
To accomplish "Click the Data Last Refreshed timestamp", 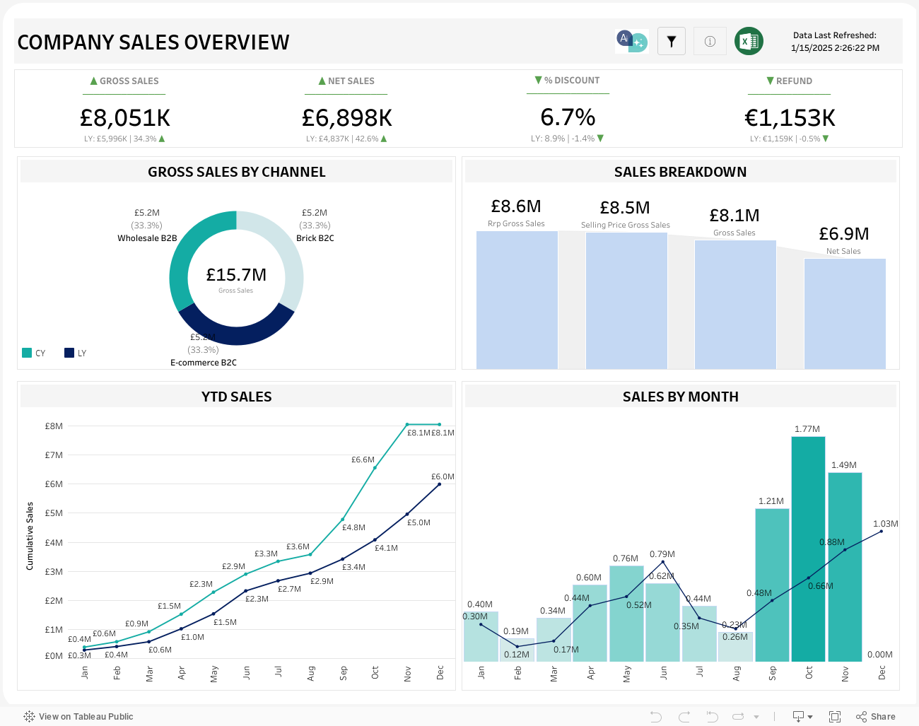I will point(835,42).
